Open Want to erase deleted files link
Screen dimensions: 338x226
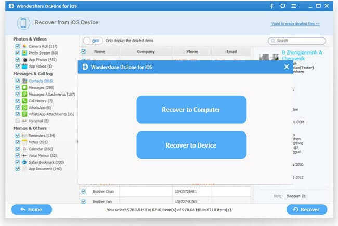[x=295, y=24]
